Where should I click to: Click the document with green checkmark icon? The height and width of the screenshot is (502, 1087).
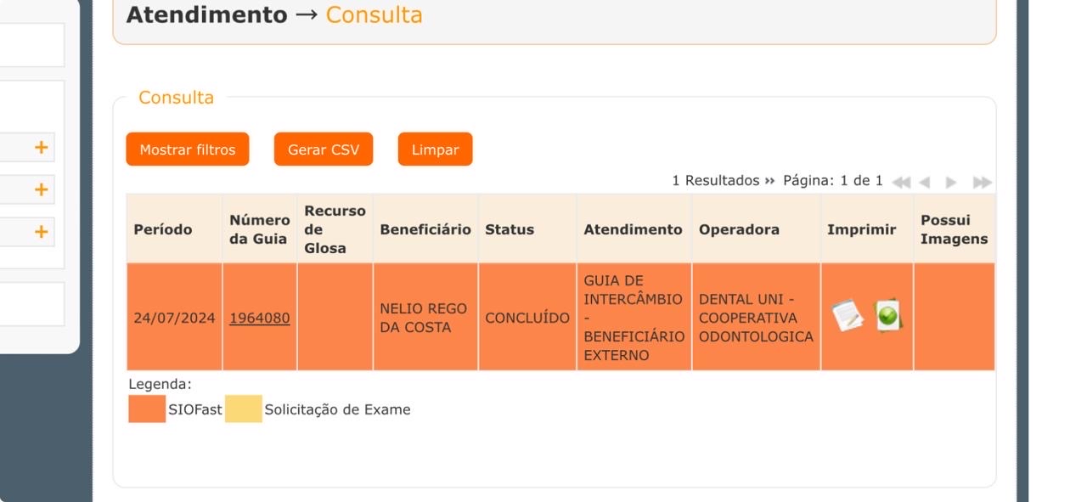point(887,316)
